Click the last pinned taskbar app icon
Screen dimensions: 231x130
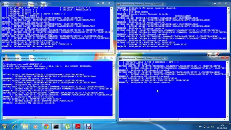pos(89,127)
